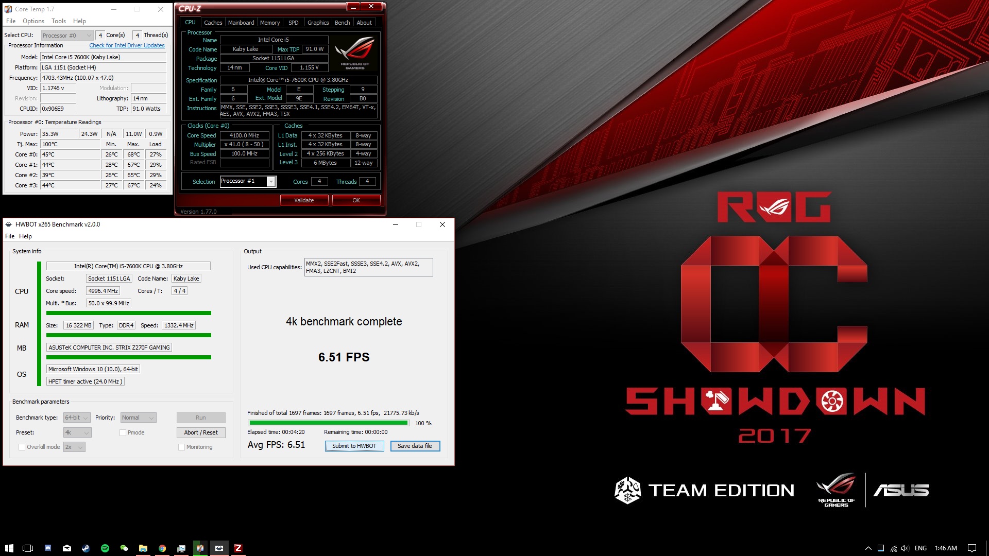Screen dimensions: 989x556
Task: Open HWBOT Help menu
Action: [x=25, y=236]
